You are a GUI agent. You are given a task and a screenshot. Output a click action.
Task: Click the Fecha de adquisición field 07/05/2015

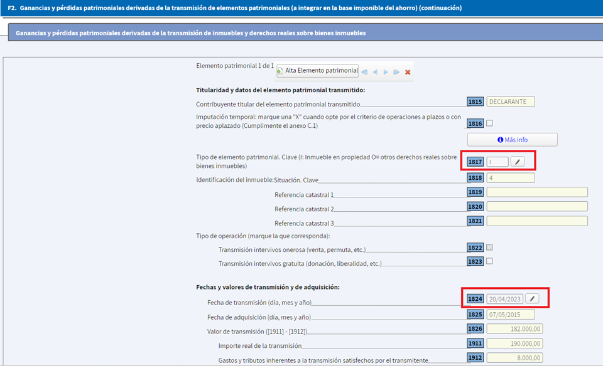tap(511, 315)
